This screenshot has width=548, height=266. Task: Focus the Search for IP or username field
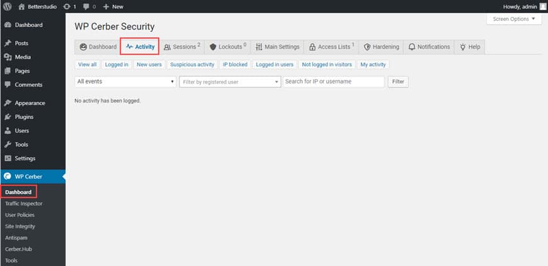(x=333, y=82)
